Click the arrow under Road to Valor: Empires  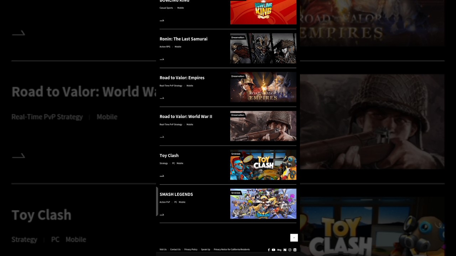click(x=162, y=98)
